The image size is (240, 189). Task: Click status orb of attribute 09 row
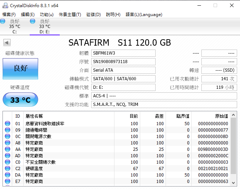pyautogui.click(x=8, y=130)
